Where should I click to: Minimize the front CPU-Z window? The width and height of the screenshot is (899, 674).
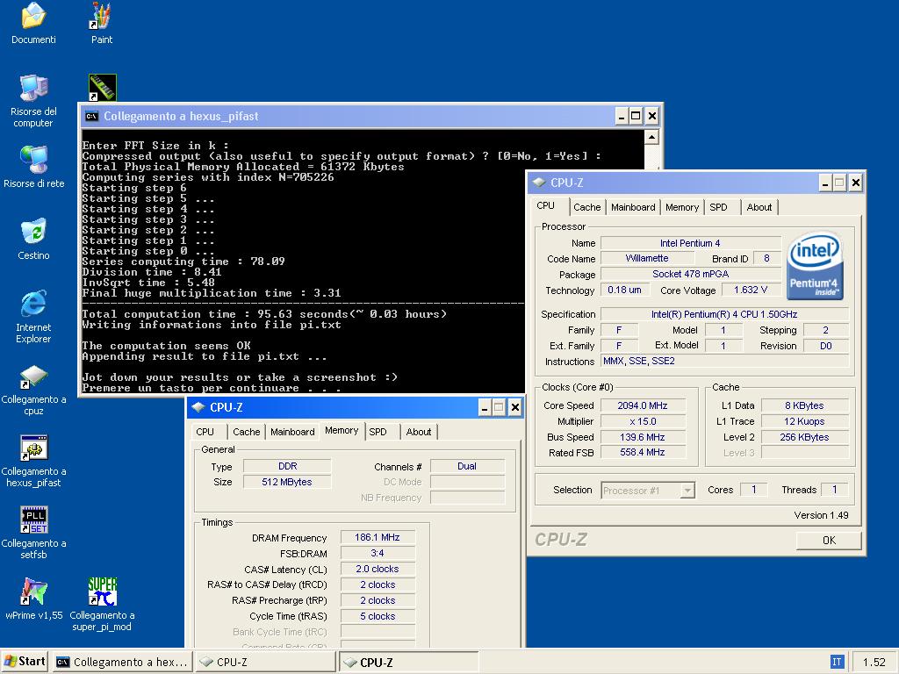click(825, 183)
